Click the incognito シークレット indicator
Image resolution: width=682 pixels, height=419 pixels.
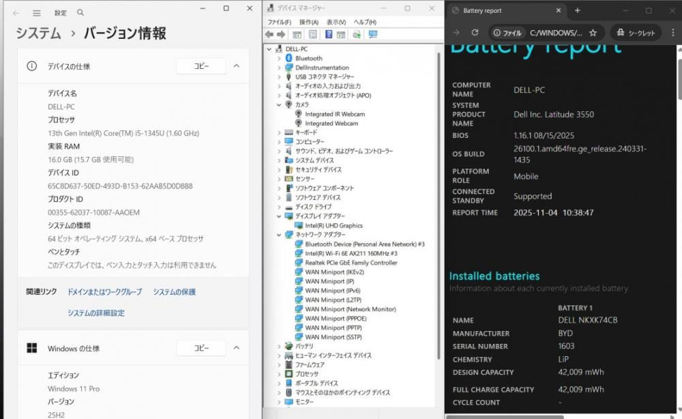[636, 33]
